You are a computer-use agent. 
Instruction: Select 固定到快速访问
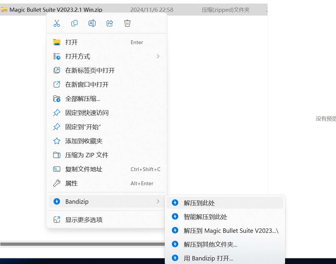[107, 113]
